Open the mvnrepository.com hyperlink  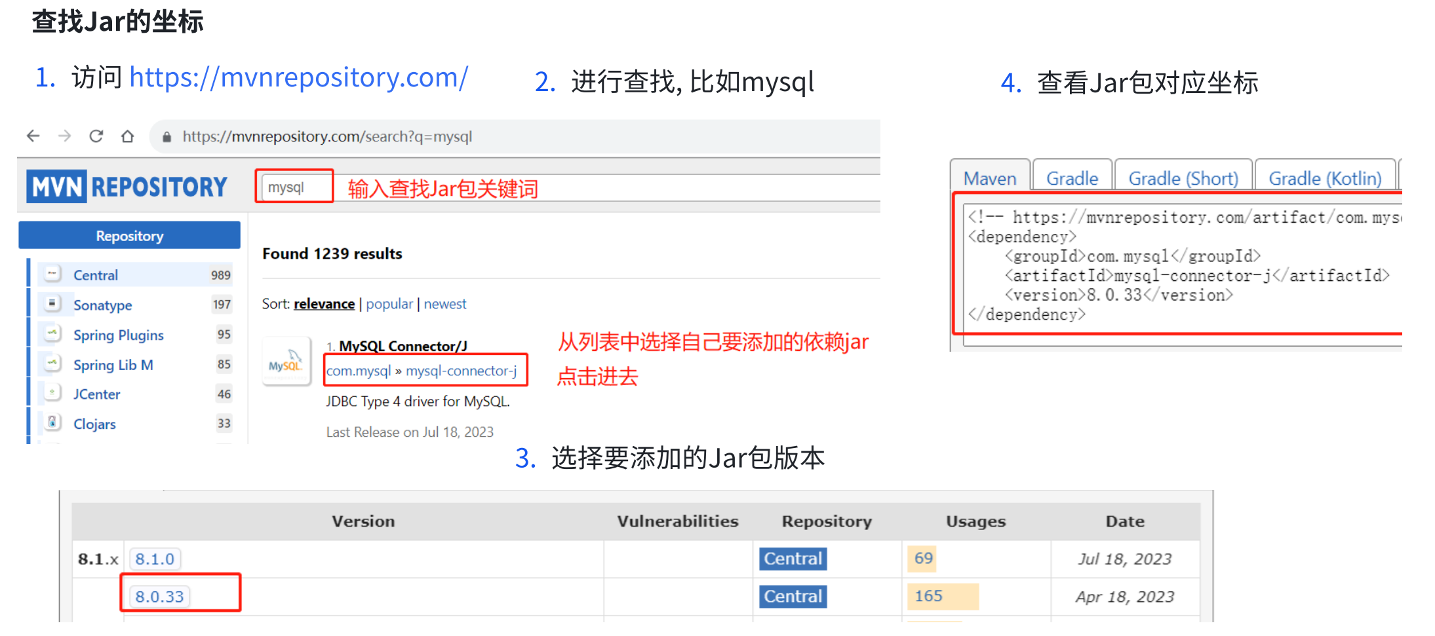[x=299, y=77]
